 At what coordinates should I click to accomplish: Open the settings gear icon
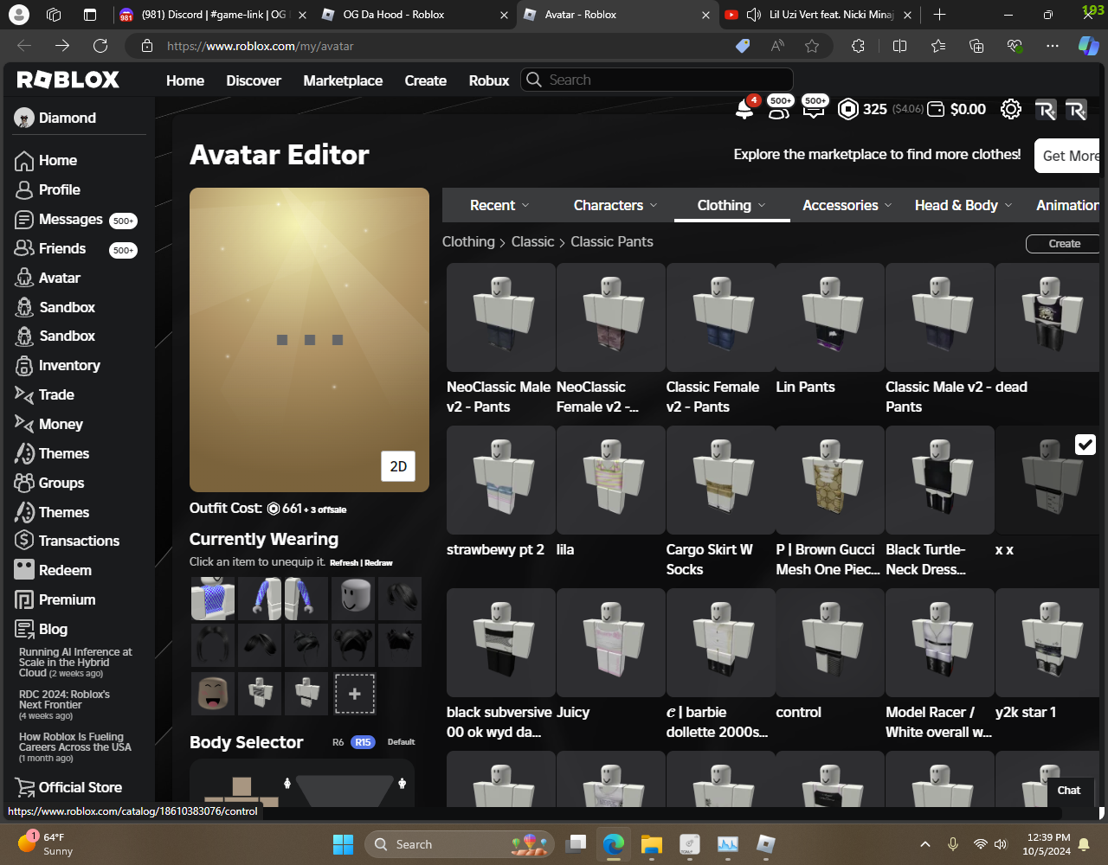(x=1010, y=109)
